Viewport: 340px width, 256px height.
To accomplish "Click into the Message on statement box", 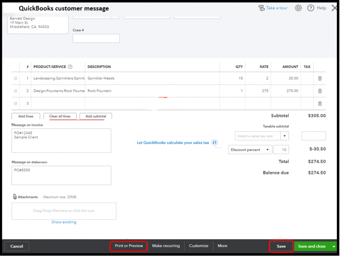I will click(x=62, y=175).
